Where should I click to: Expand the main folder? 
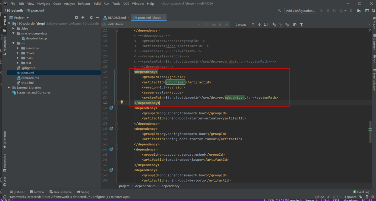pos(18,58)
